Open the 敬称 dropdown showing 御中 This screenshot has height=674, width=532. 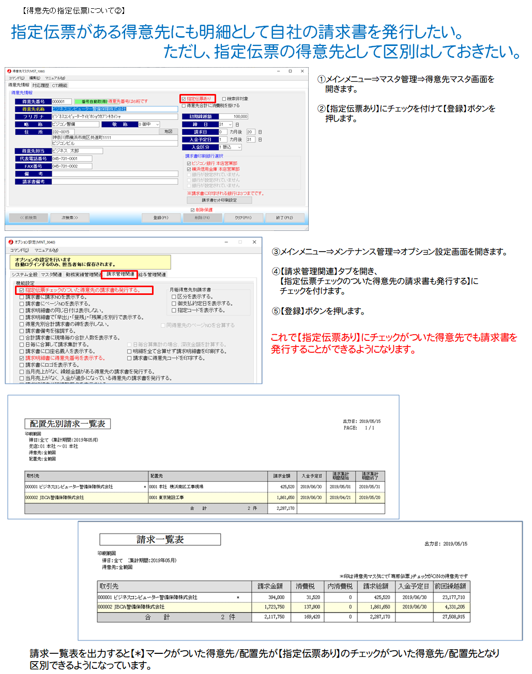pos(157,124)
